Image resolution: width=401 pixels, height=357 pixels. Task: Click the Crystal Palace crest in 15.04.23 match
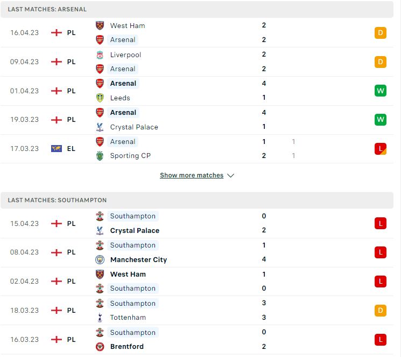coord(100,231)
